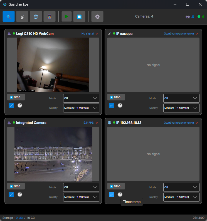This screenshot has width=207, height=221.
Task: Toggle the timestamp clock icon for Integrated Camera
Action: [x=20, y=194]
